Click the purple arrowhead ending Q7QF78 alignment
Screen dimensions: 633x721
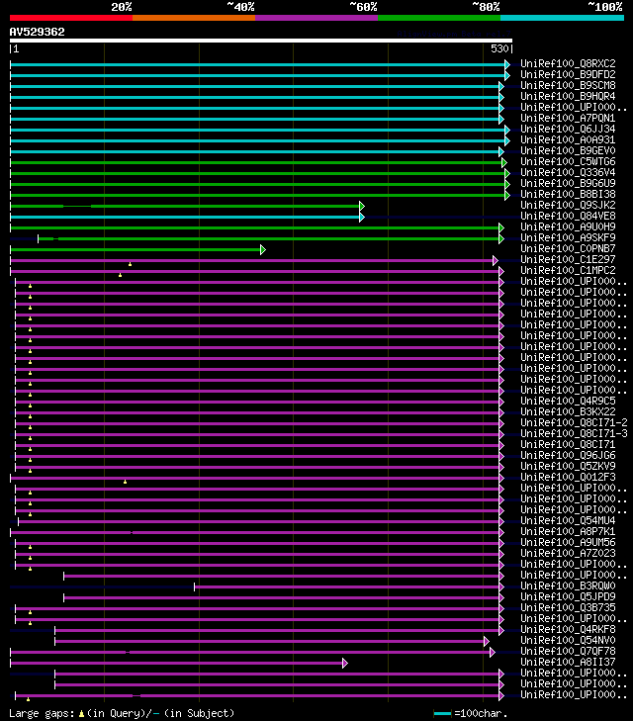(x=493, y=652)
